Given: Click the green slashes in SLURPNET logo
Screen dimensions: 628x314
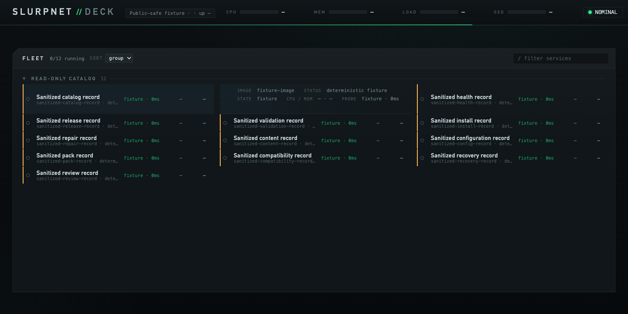Looking at the screenshot, I should [x=79, y=12].
